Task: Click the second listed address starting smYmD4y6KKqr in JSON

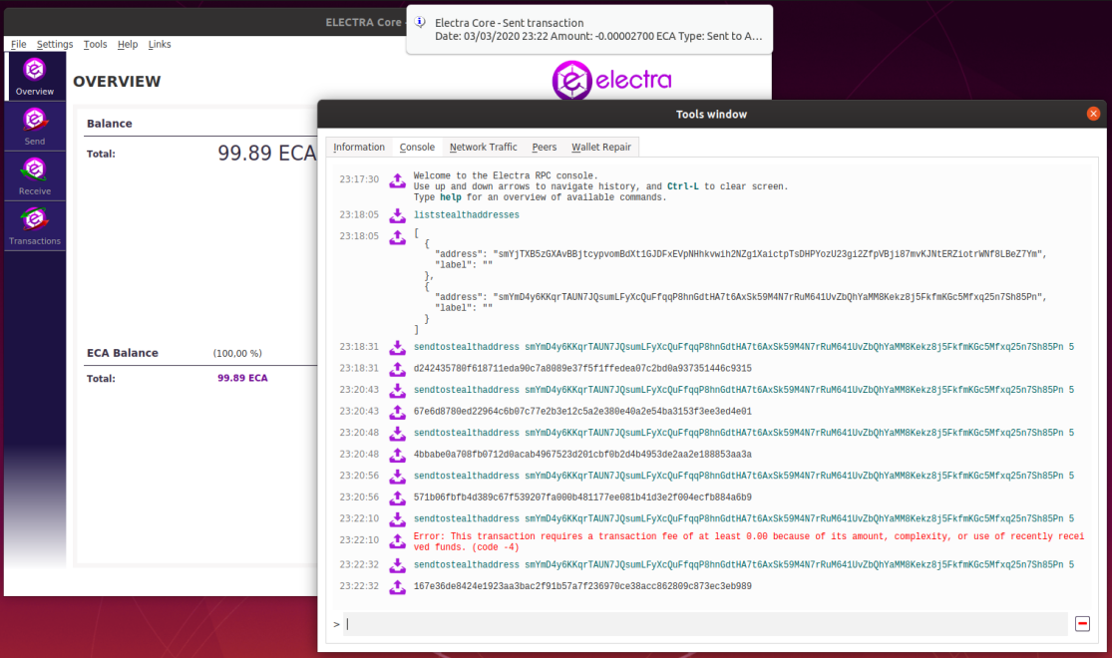Action: tap(767, 297)
